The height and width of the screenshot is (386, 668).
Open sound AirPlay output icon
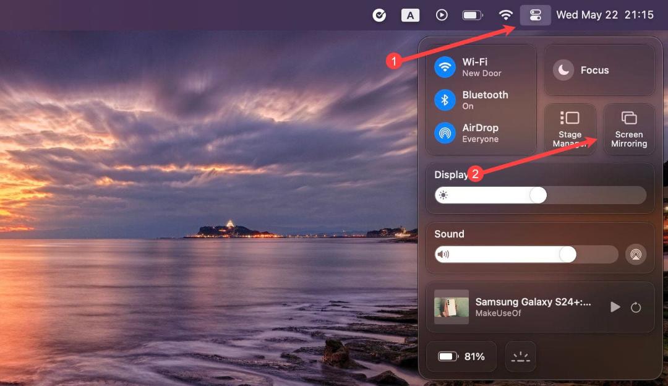[636, 254]
